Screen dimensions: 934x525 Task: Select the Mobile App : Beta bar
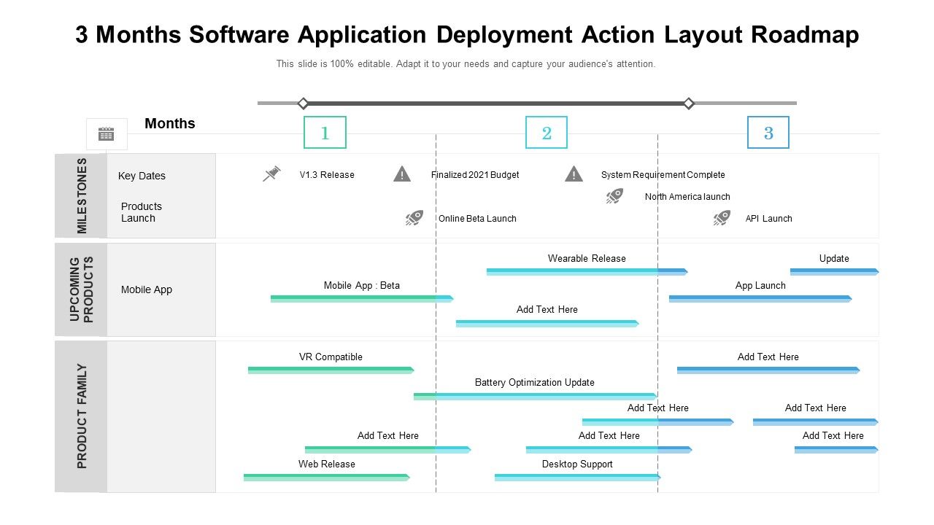[x=362, y=298]
